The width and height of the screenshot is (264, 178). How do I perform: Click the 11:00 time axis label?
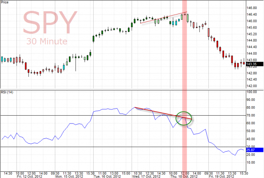(102, 173)
